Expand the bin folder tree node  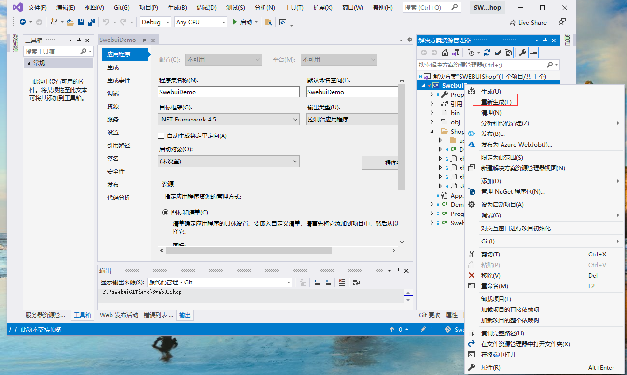(x=432, y=113)
